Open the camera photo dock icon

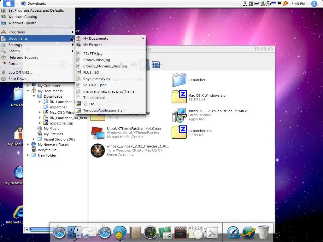click(165, 233)
